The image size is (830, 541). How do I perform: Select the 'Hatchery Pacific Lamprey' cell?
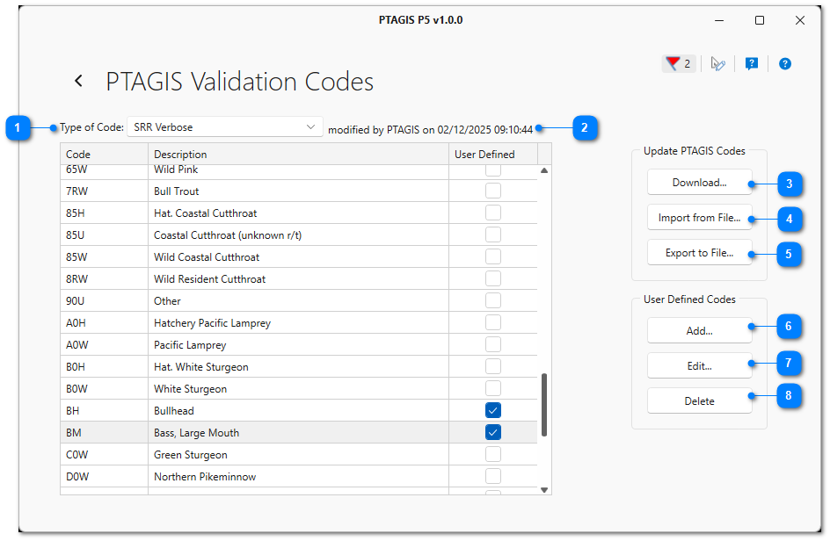click(x=299, y=322)
